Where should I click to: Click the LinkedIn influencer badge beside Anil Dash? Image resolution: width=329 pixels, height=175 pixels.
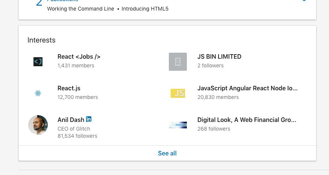click(89, 119)
